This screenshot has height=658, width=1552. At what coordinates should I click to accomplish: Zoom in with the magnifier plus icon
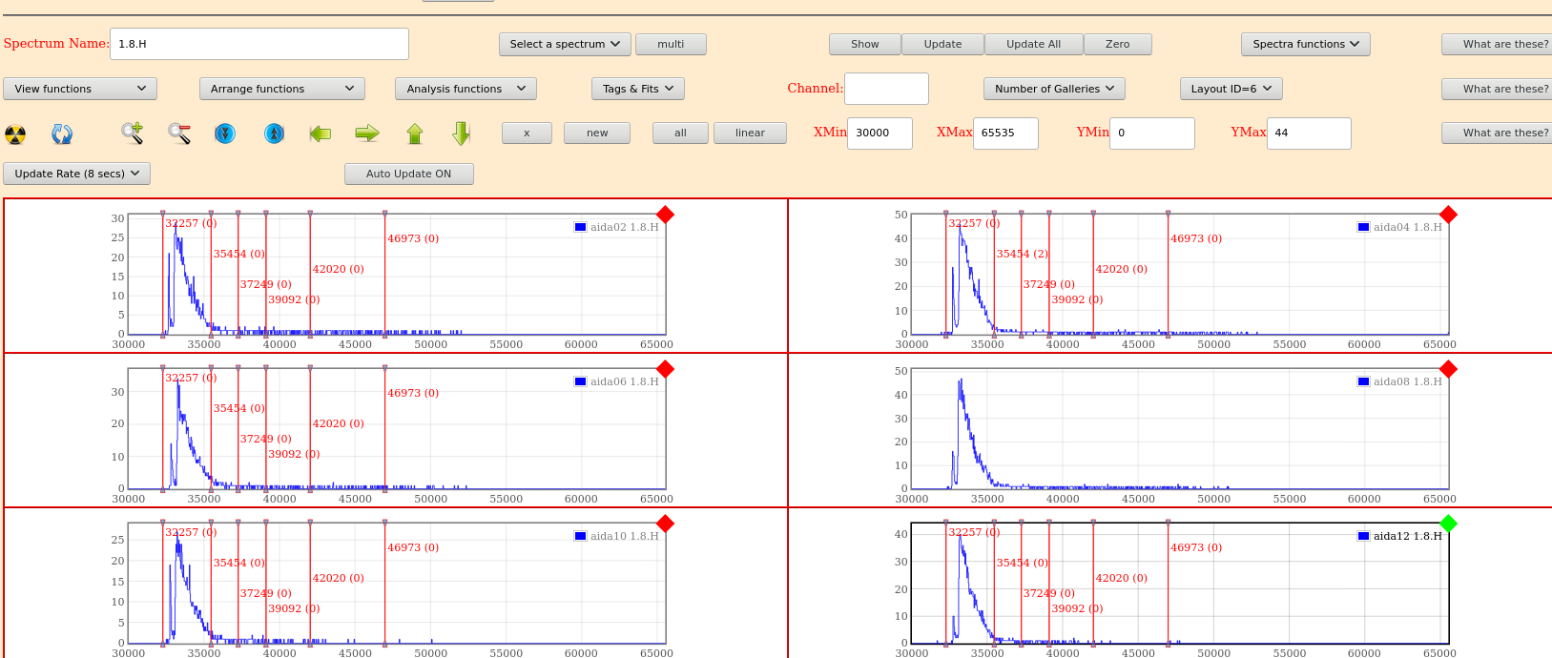[132, 134]
